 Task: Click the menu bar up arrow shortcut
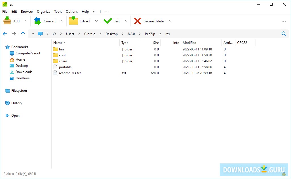click(x=100, y=12)
